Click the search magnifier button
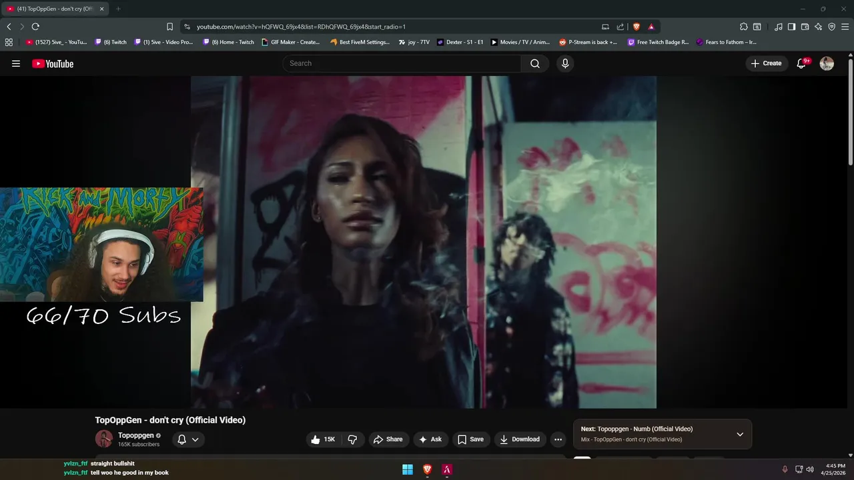 coord(535,63)
